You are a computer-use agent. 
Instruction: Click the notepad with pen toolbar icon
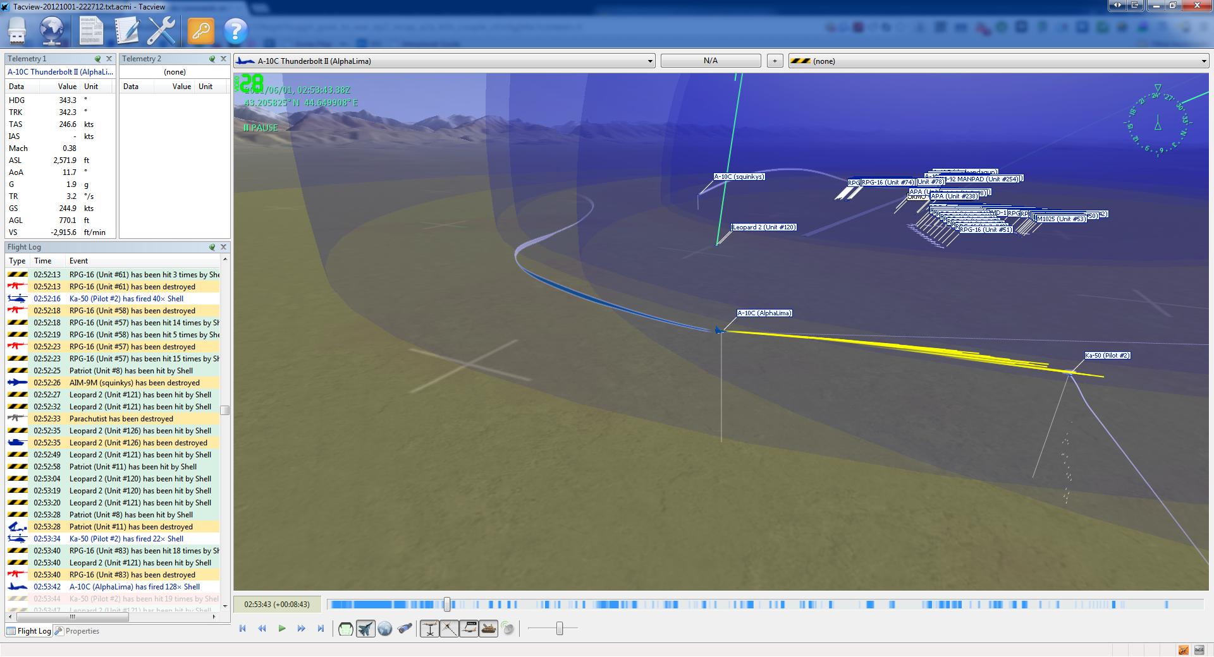(126, 30)
